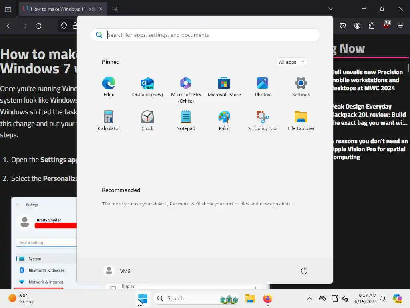Open the uBlock extension with badge 24
The width and height of the screenshot is (410, 308).
[x=386, y=25]
